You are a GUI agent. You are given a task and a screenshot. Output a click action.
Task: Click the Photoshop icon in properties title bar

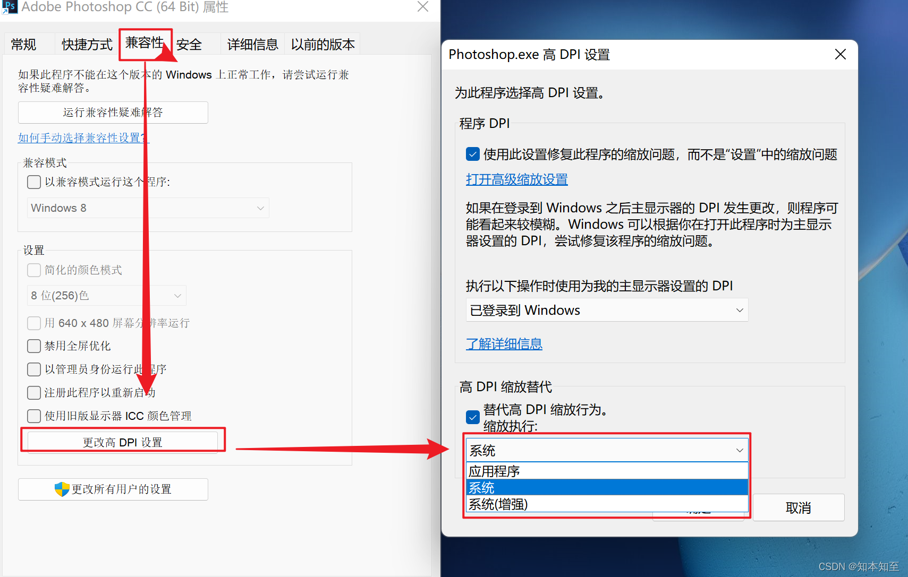coord(9,6)
